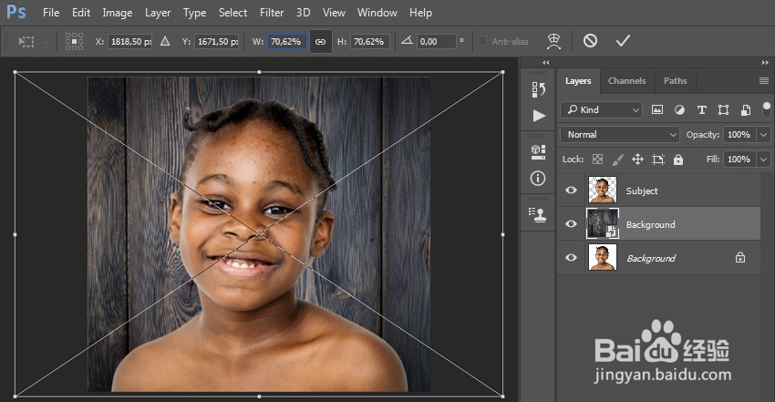Click the maintain aspect ratio link icon
Viewport: 775px width, 402px height.
(x=320, y=42)
